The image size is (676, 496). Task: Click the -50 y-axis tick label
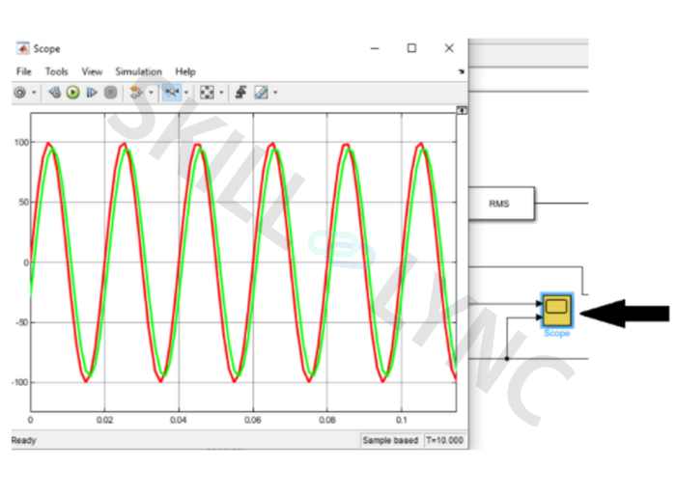tap(23, 322)
